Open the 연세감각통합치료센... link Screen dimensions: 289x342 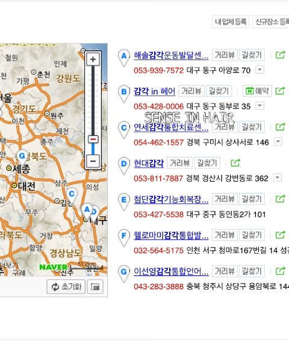coord(171,127)
